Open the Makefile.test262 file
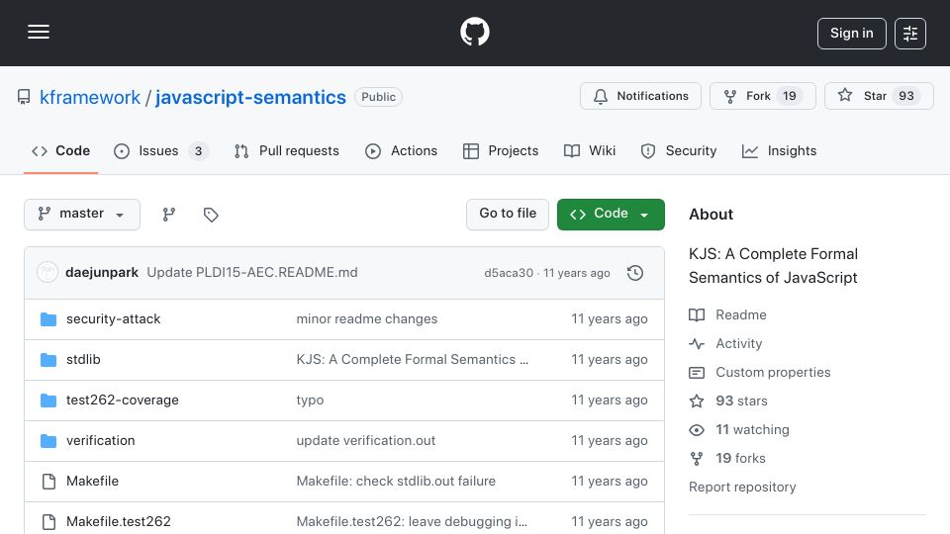Image resolution: width=950 pixels, height=534 pixels. click(x=118, y=522)
